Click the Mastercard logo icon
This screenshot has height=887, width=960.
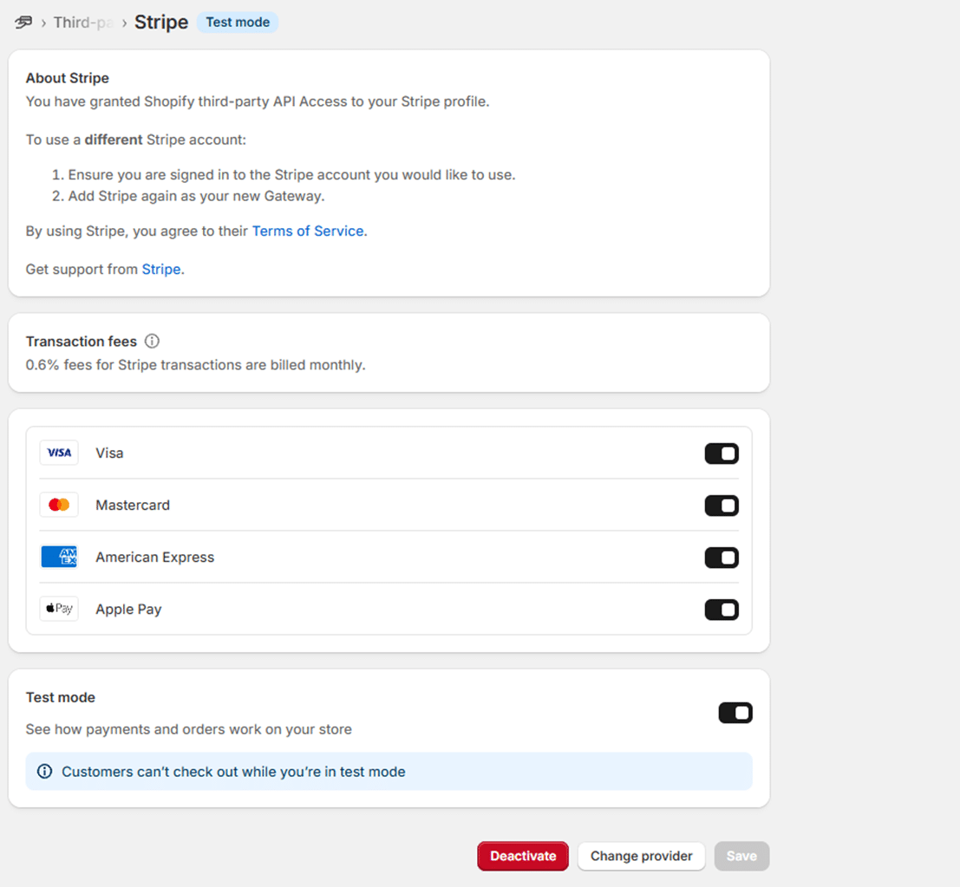59,505
